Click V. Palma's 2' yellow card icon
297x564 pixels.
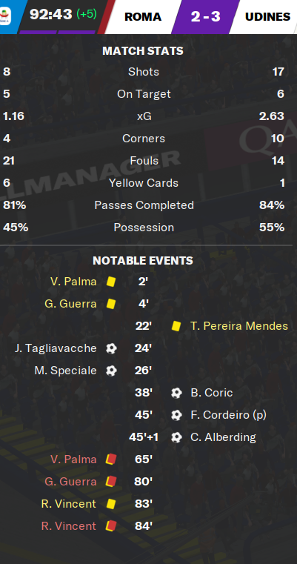pos(111,282)
